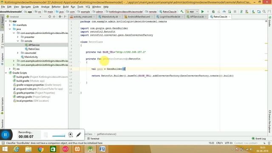Screen dimensions: 272x153
Task: Click the Make Project hammer icon
Action: point(182,11)
